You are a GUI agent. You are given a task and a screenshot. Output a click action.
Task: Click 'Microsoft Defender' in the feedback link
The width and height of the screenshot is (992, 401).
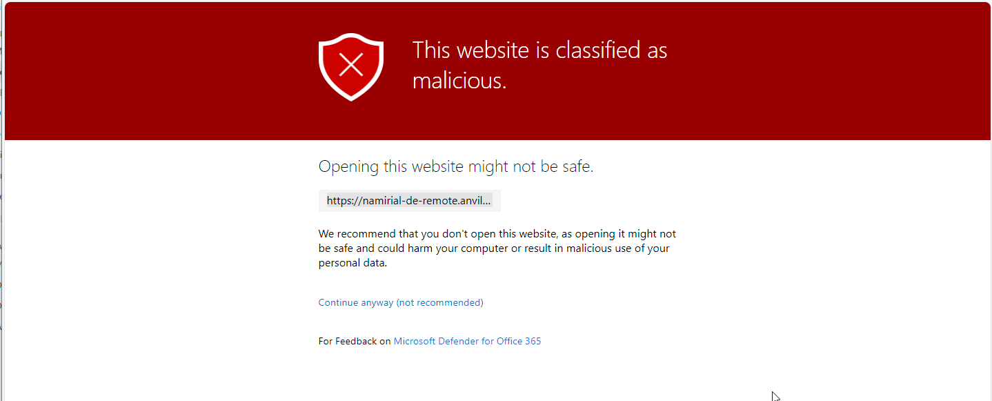click(435, 341)
